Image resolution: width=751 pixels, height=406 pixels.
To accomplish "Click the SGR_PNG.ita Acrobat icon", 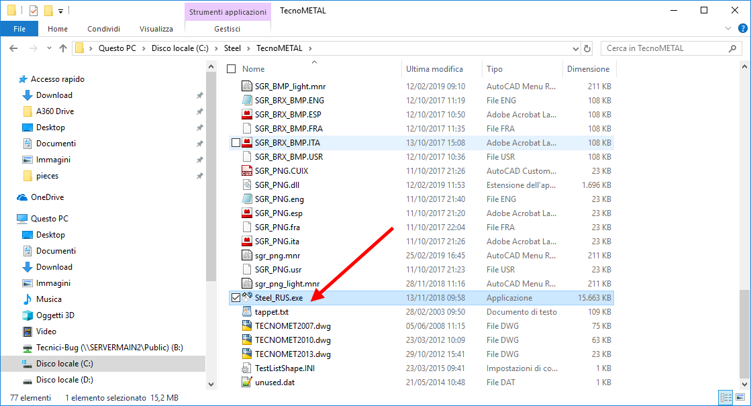I will pyautogui.click(x=247, y=242).
